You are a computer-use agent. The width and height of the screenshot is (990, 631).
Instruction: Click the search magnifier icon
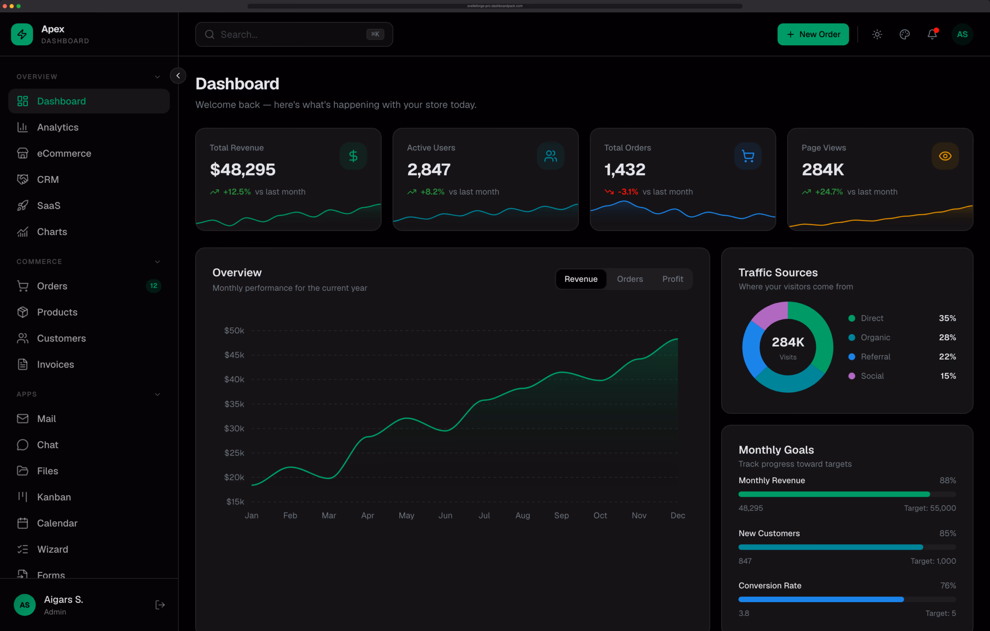(x=210, y=34)
